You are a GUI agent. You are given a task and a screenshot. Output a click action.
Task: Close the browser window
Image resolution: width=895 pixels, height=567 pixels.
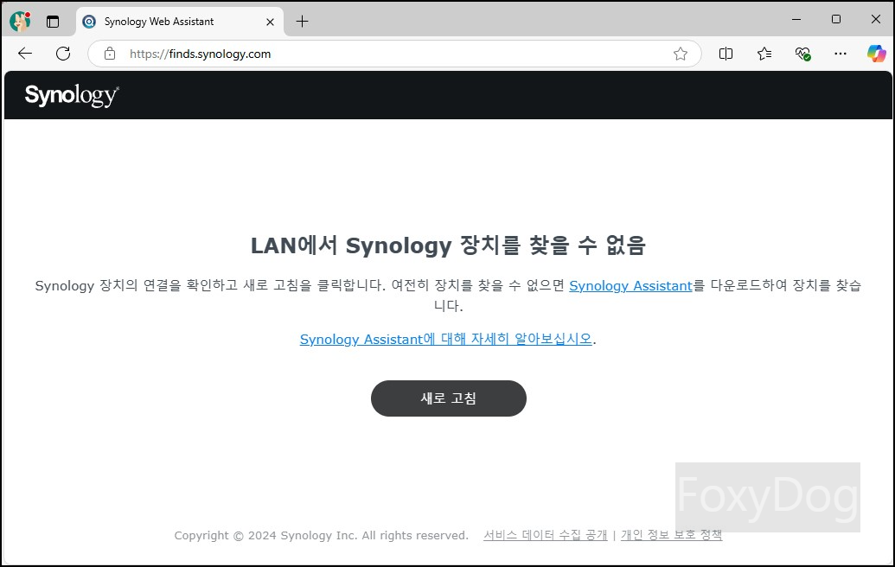[876, 19]
